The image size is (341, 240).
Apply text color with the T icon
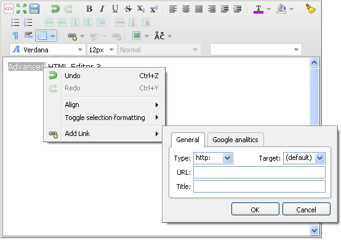[259, 9]
